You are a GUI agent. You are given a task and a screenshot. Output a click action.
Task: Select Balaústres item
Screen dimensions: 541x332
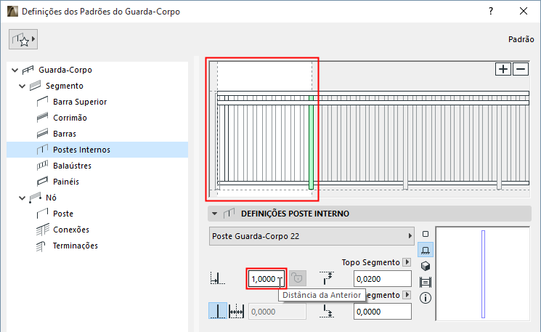72,166
